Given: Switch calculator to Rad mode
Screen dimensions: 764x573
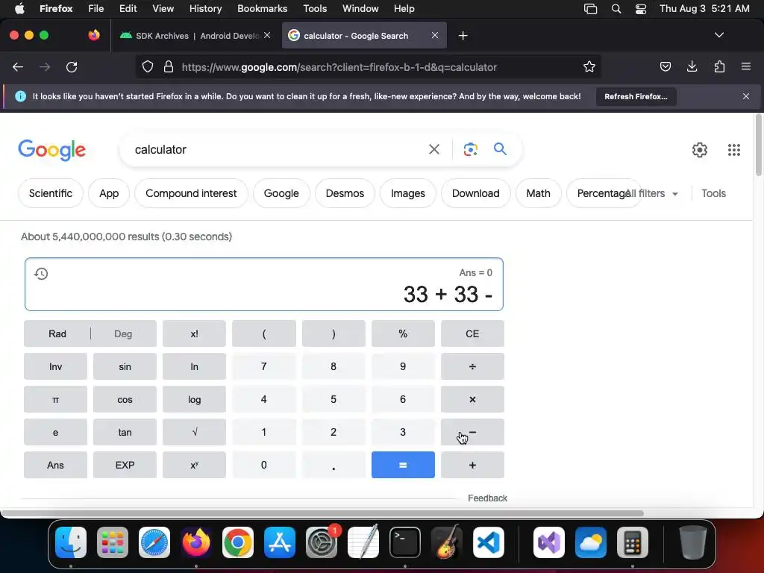Looking at the screenshot, I should click(57, 334).
